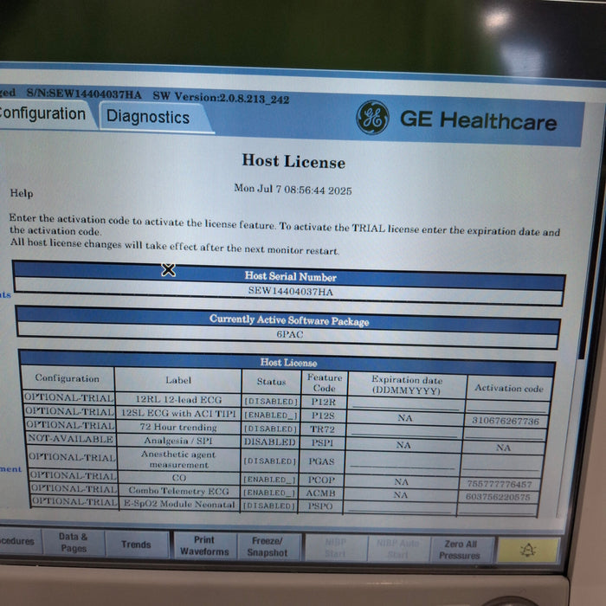The width and height of the screenshot is (606, 606).
Task: Click the date and time stamp
Action: pyautogui.click(x=293, y=190)
